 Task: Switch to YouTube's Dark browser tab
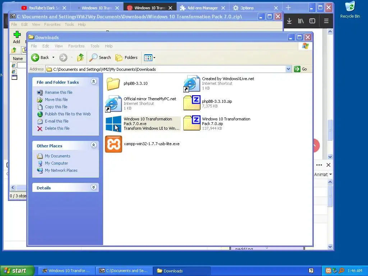(x=43, y=8)
